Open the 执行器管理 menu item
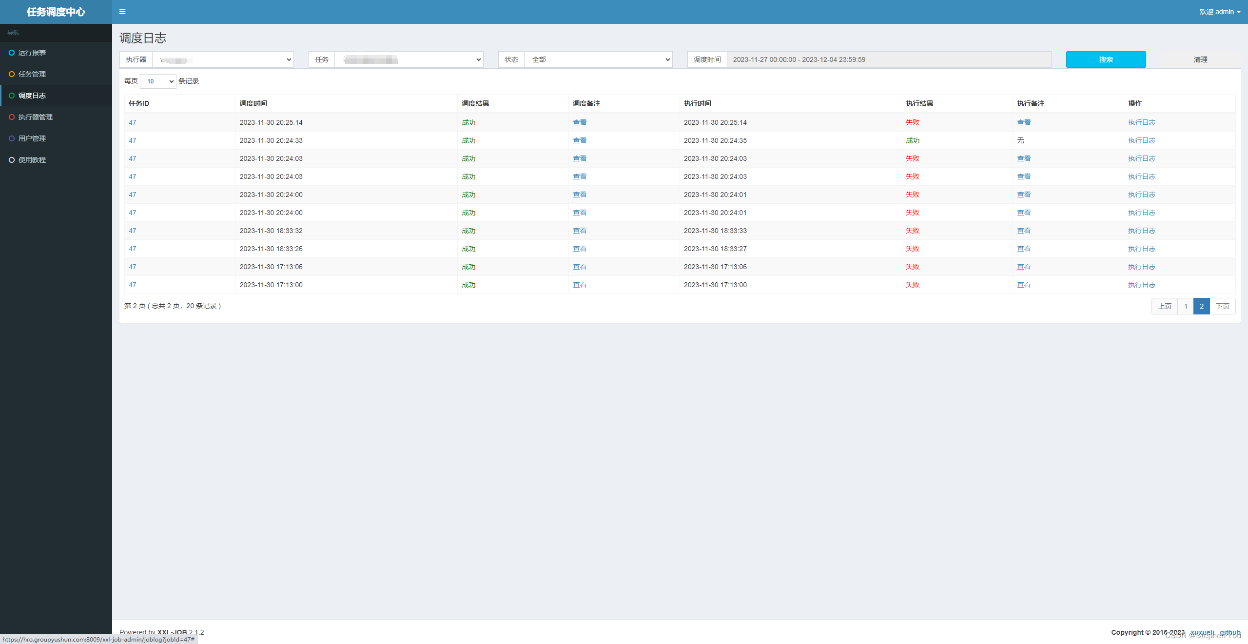The image size is (1248, 644). (x=56, y=117)
